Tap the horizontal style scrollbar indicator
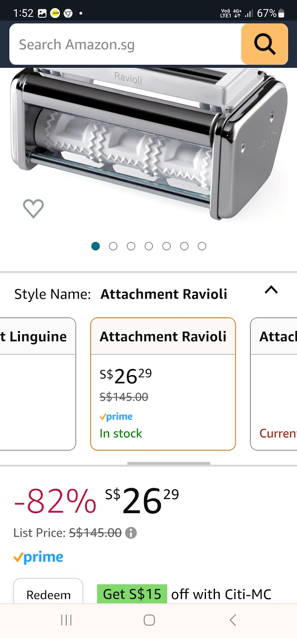This screenshot has height=638, width=297. (169, 463)
